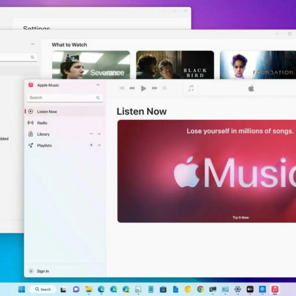This screenshot has height=296, width=296.
Task: Open Microsoft Store from the taskbar
Action: (163, 289)
